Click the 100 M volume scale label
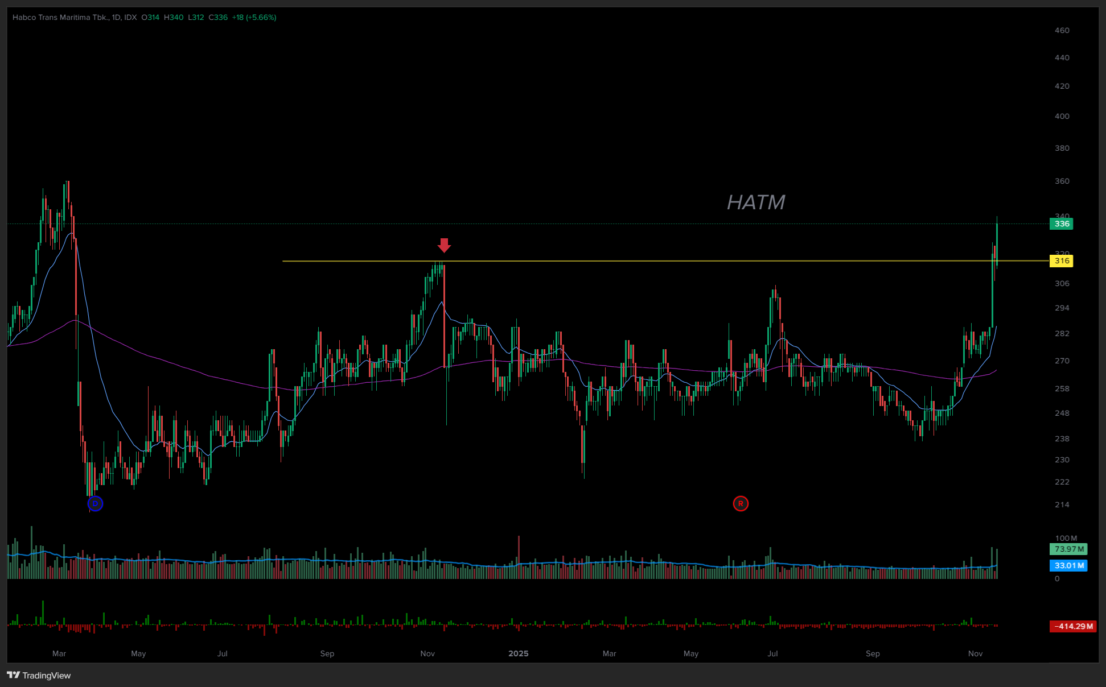 [1066, 538]
